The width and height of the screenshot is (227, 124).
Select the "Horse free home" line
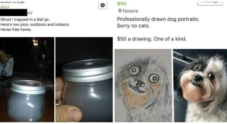[15, 30]
